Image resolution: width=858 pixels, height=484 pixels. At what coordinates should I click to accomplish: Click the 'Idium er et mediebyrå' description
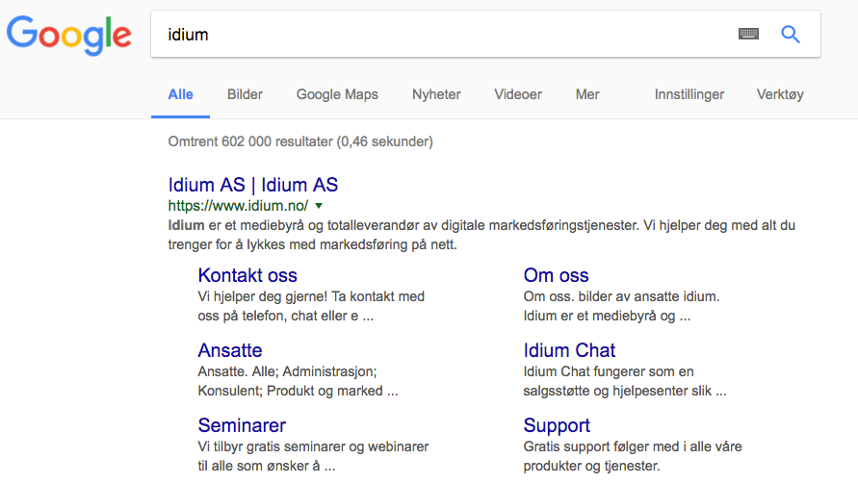(x=481, y=235)
